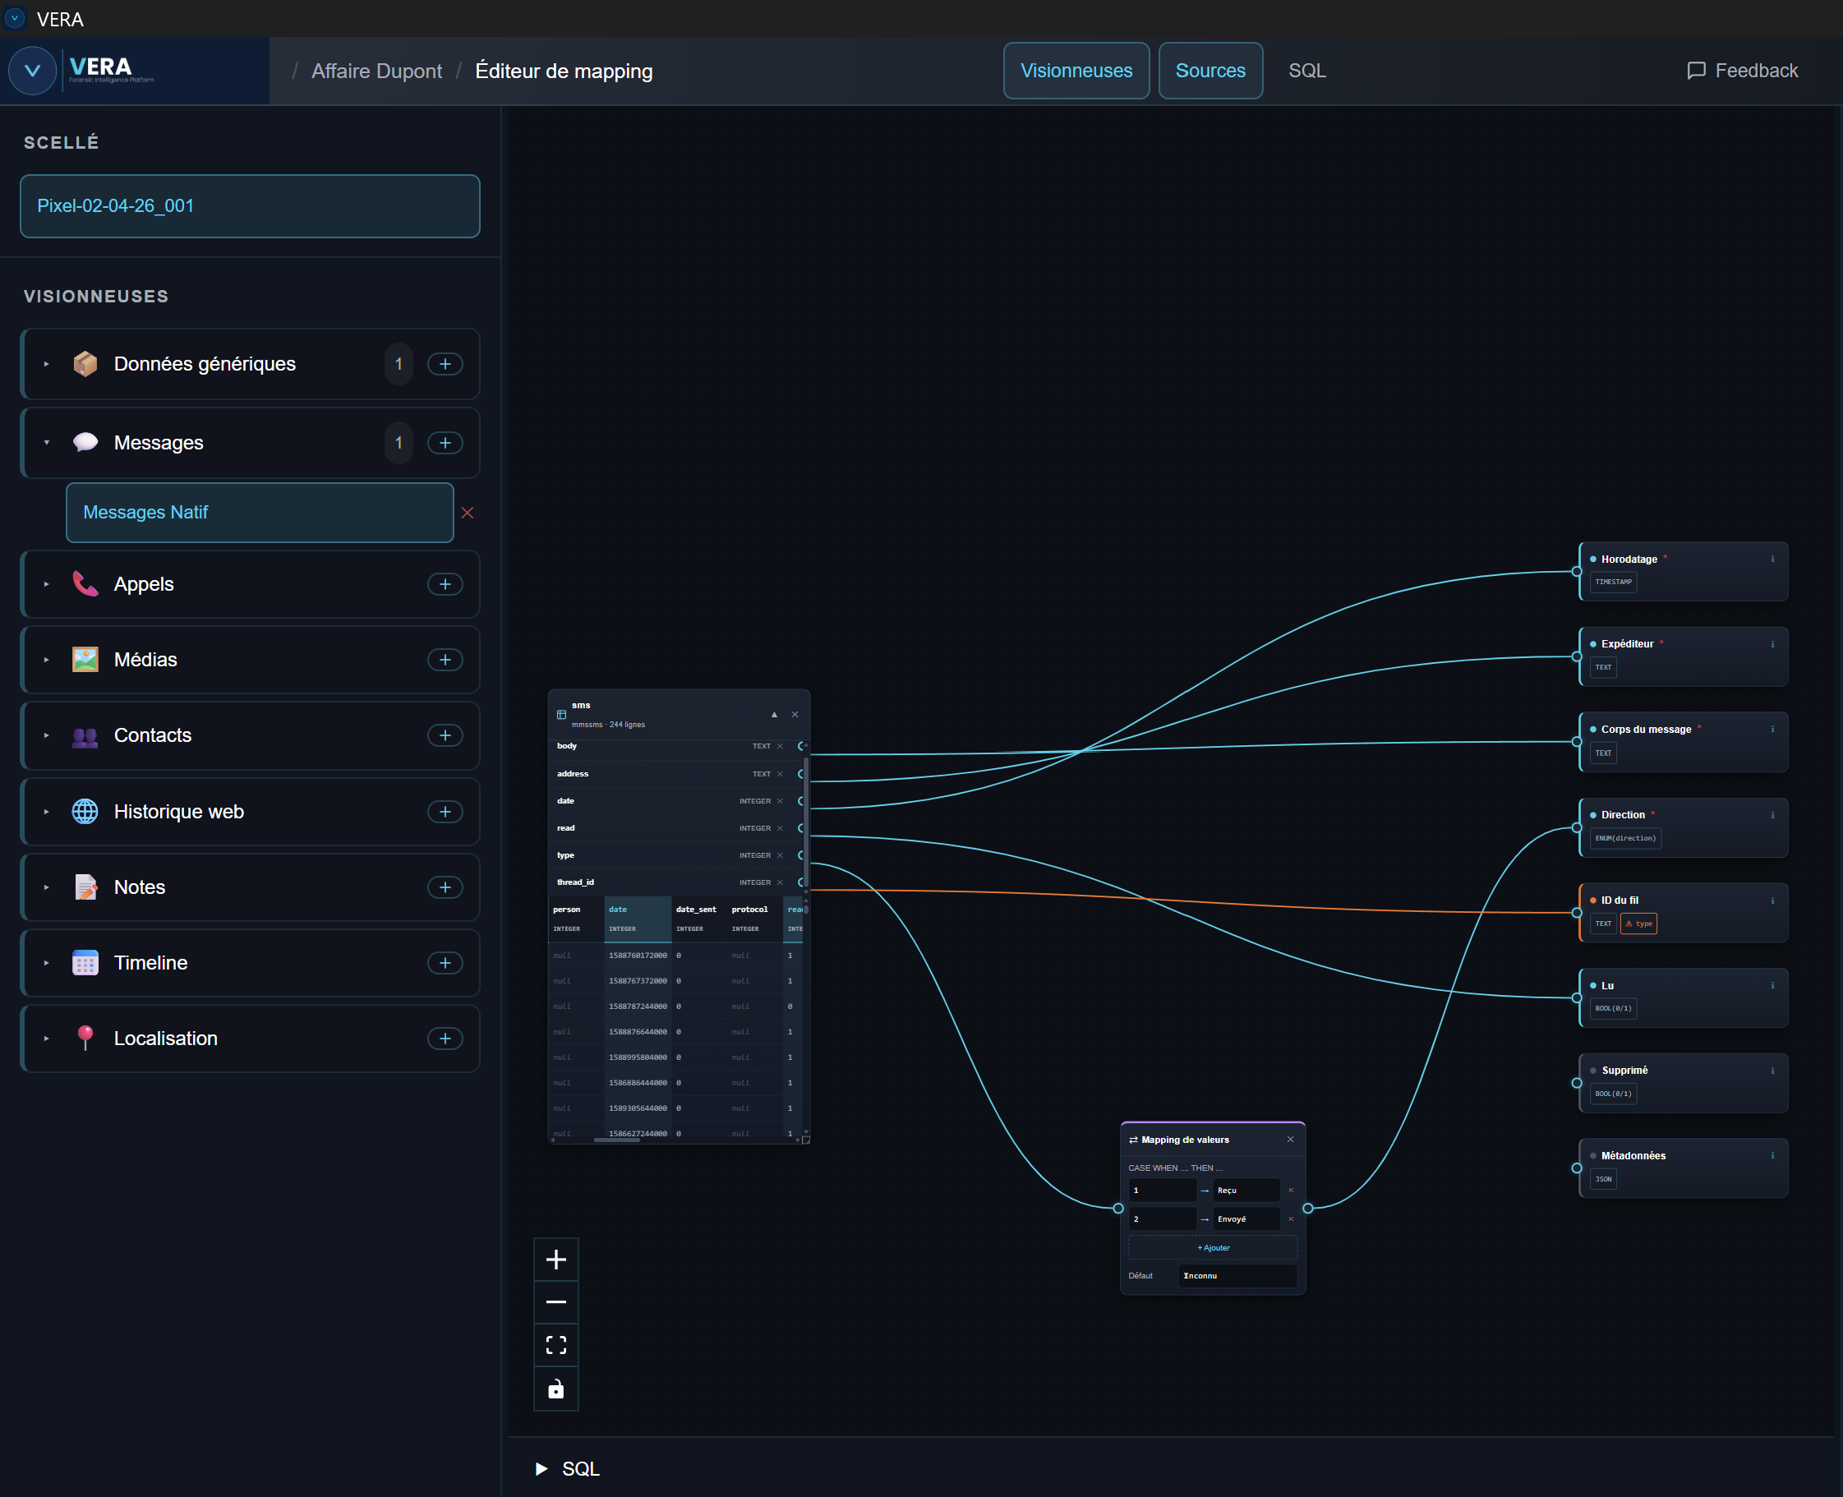Add a Médias viewer with plus button
Viewport: 1843px width, 1497px height.
click(x=445, y=660)
